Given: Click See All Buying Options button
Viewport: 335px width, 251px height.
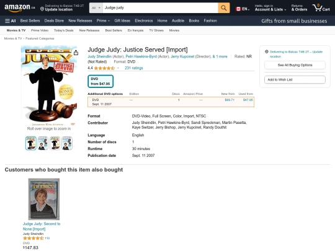Looking at the screenshot, I should [295, 65].
